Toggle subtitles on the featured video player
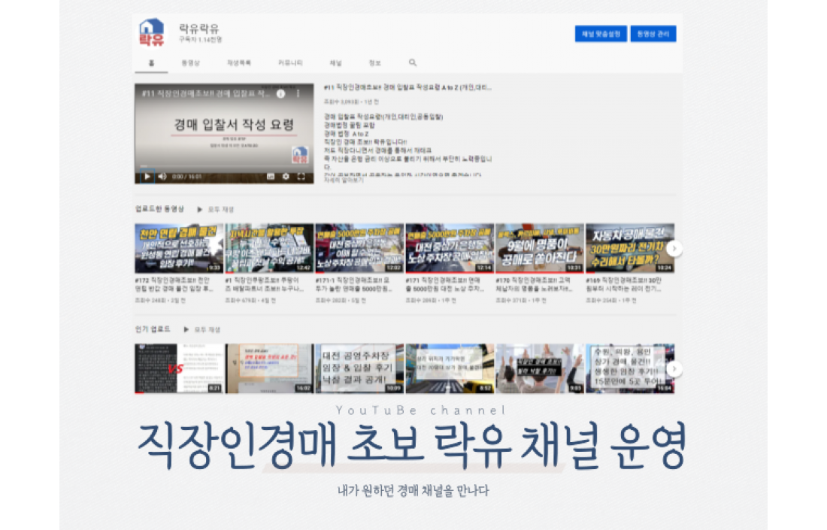This screenshot has width=827, height=530. (x=271, y=177)
